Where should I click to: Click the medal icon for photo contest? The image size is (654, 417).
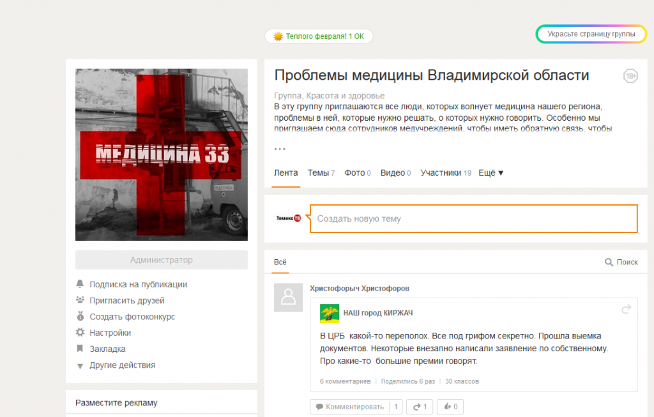coord(80,316)
